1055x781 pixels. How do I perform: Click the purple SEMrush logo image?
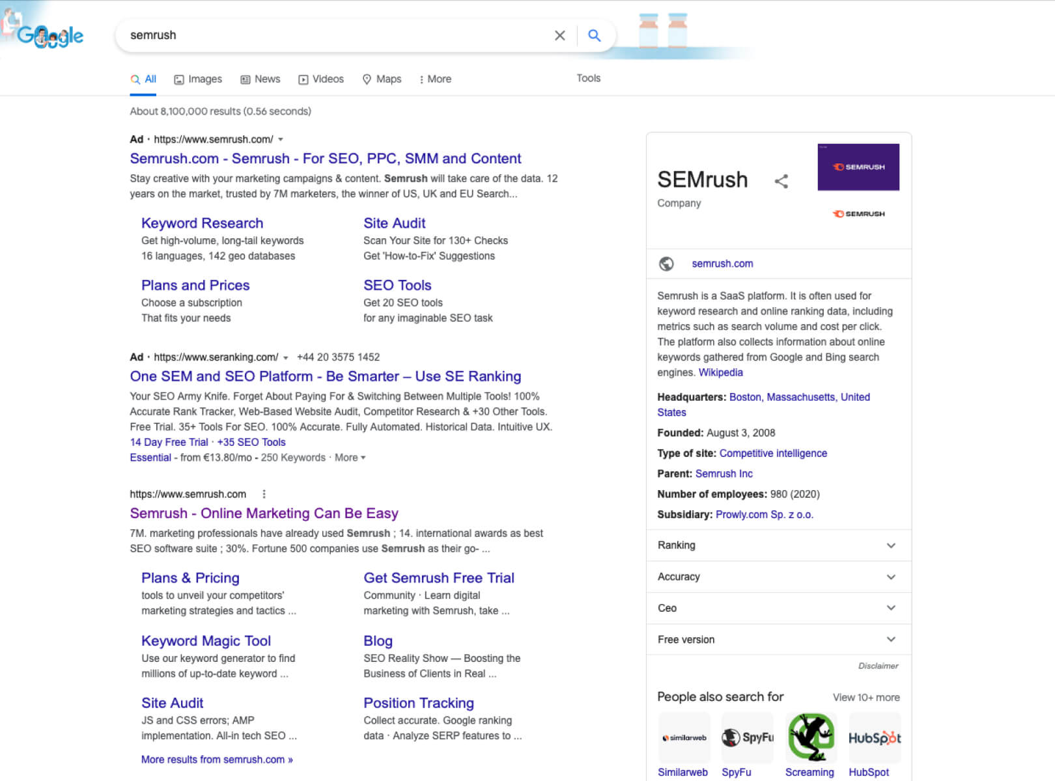858,167
